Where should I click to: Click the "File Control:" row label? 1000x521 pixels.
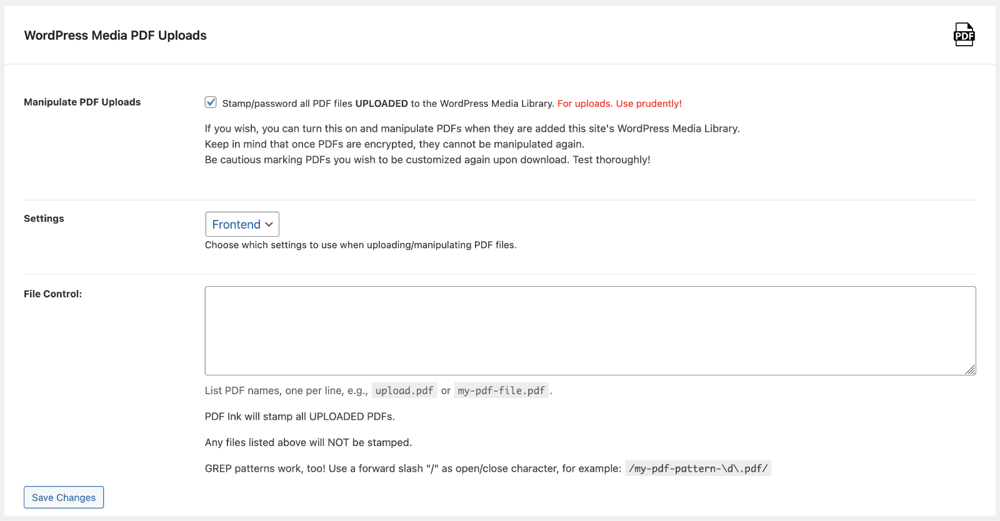pos(52,294)
